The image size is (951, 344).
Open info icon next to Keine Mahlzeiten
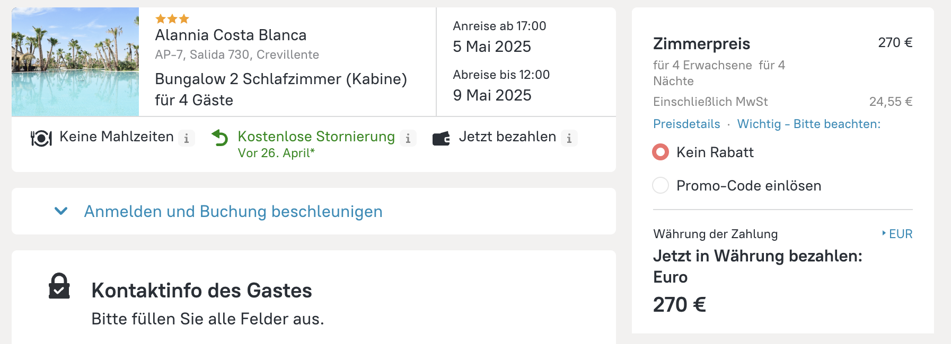(x=186, y=138)
